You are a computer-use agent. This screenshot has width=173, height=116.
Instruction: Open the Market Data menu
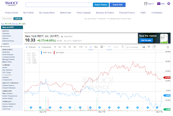click(x=65, y=13)
